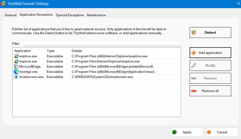This screenshot has height=139, width=241.
Task: Click the Executable type in MicrosoftEdge row
Action: pos(55,67)
